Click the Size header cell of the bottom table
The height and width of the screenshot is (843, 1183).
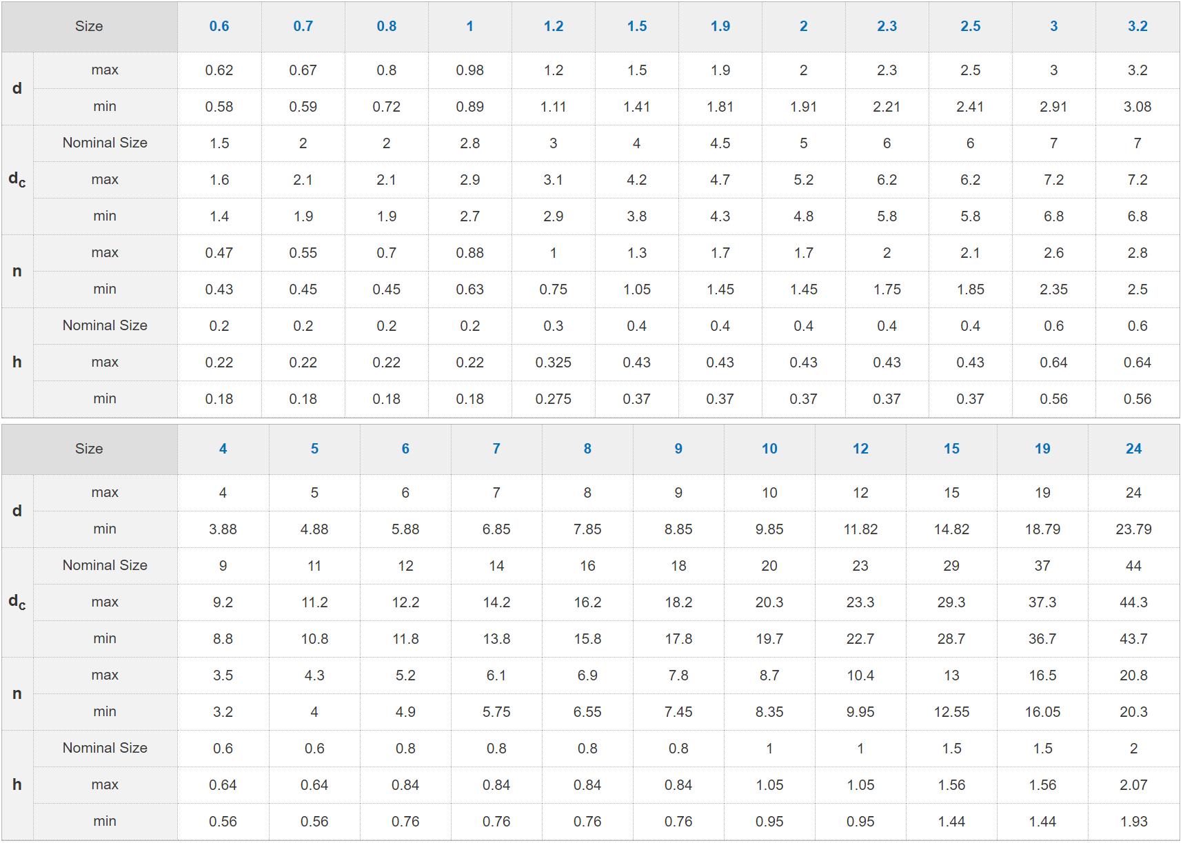[89, 449]
